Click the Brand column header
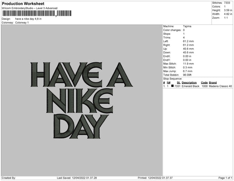Viewport: 234px width, 181px height. [213, 83]
